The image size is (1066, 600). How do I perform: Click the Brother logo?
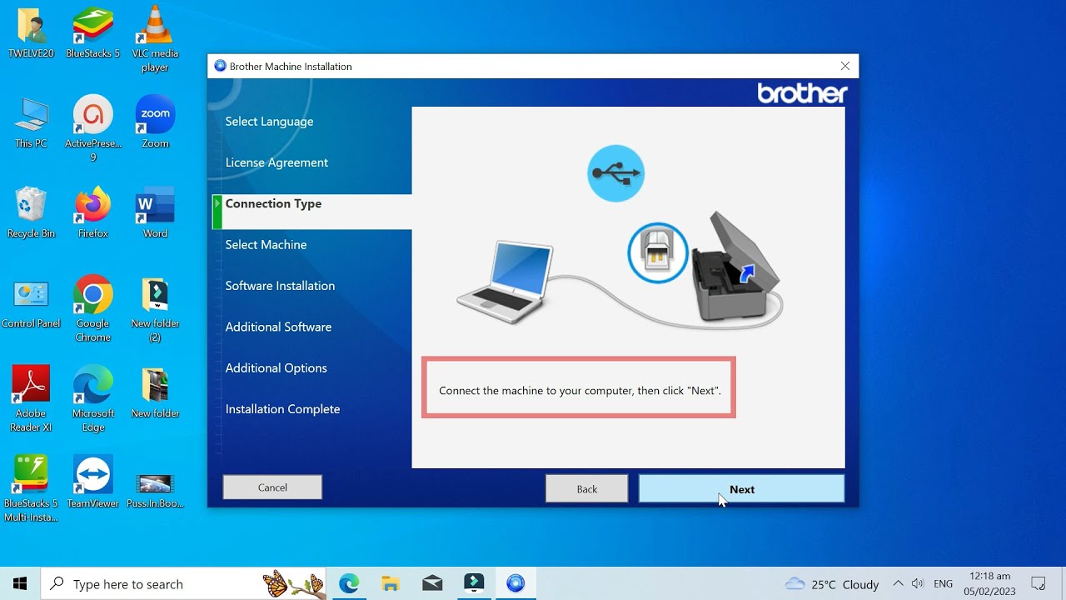coord(802,93)
